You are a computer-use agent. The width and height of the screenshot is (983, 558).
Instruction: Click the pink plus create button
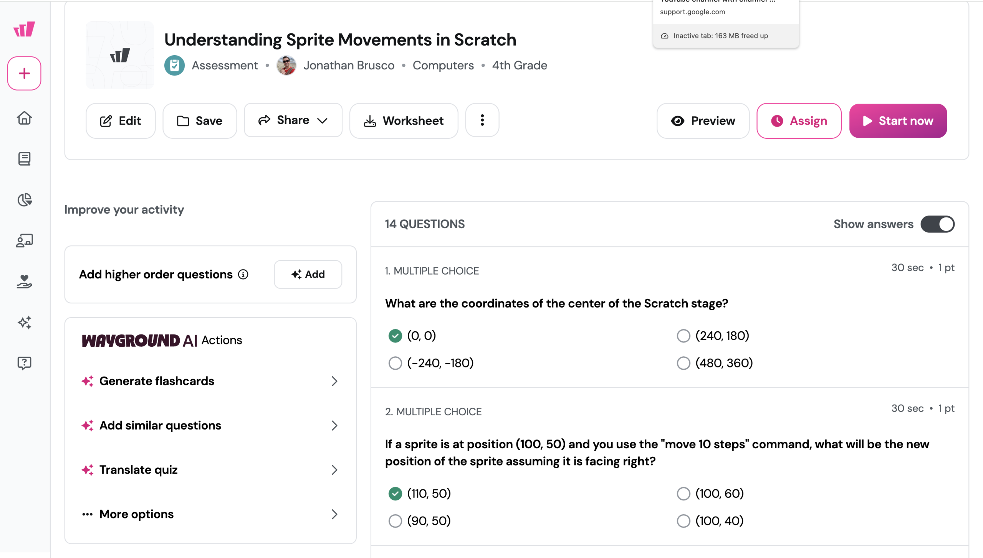pos(24,73)
